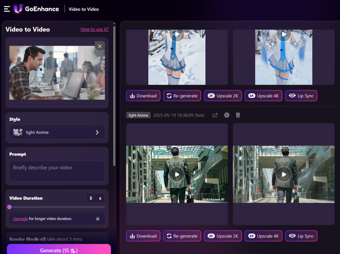The height and width of the screenshot is (254, 340).
Task: Open the hamburger menu beside the GoEnhance logo
Action: pyautogui.click(x=7, y=9)
